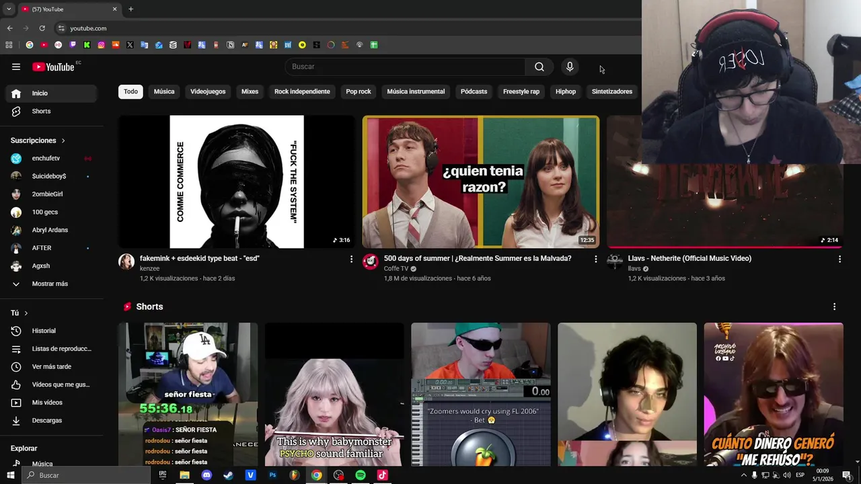Screen dimensions: 861x484
Task: Click the 500 days of summer video title
Action: pyautogui.click(x=478, y=258)
